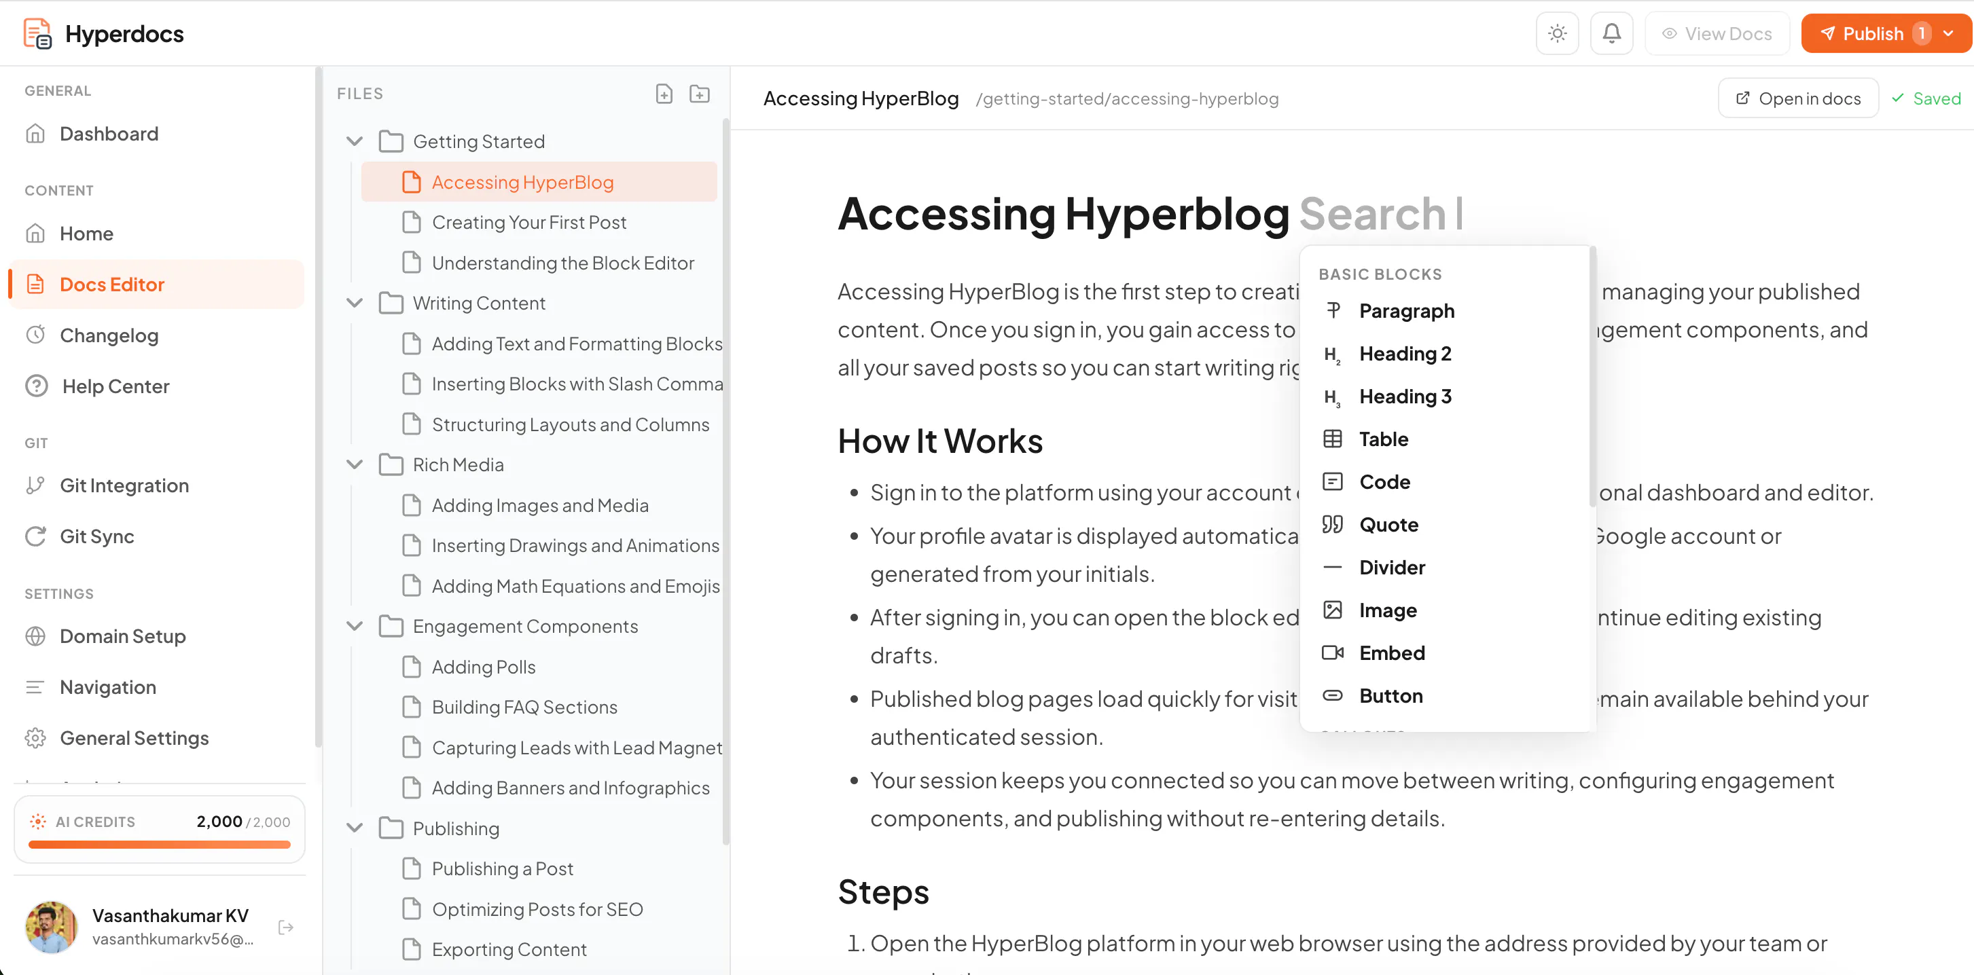Click the Files panel vertical scrollbar
Viewport: 1974px width, 975px height.
pos(725,481)
